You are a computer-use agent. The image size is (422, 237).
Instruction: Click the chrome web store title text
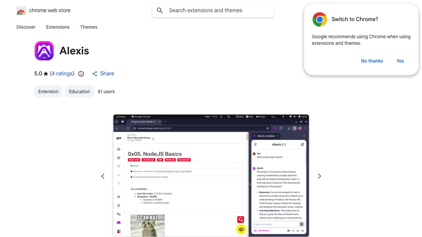(50, 11)
